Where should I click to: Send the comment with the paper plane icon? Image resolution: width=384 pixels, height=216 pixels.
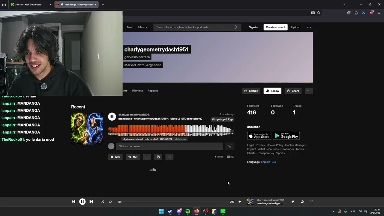tap(229, 146)
